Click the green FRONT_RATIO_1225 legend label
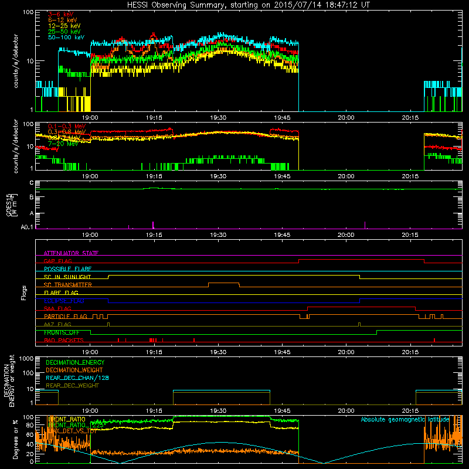The image size is (469, 469). [x=76, y=424]
